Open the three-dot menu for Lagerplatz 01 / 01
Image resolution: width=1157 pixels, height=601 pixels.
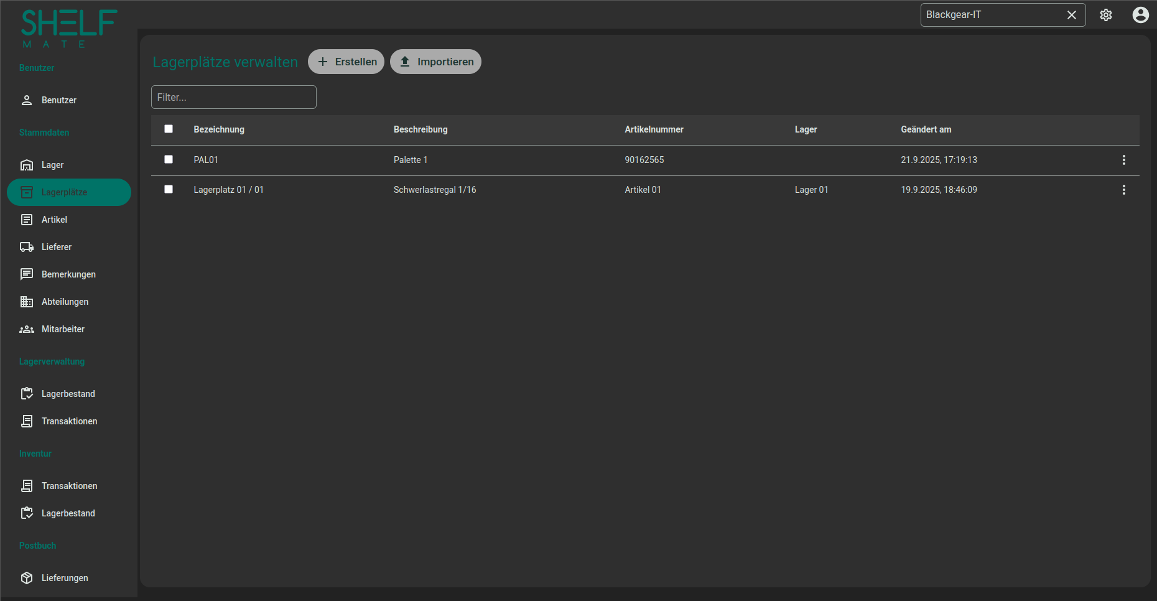(1123, 190)
